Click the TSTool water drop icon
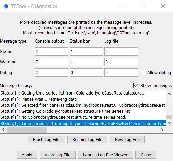Image resolution: width=173 pixels, height=161 pixels. tap(6, 6)
